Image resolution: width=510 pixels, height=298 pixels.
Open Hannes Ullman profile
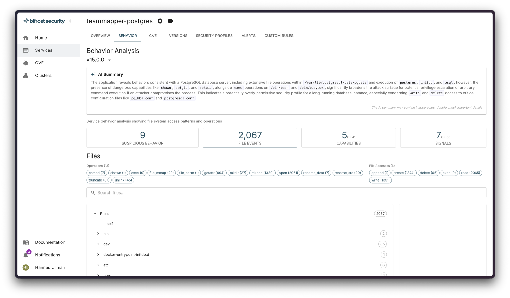tap(49, 267)
